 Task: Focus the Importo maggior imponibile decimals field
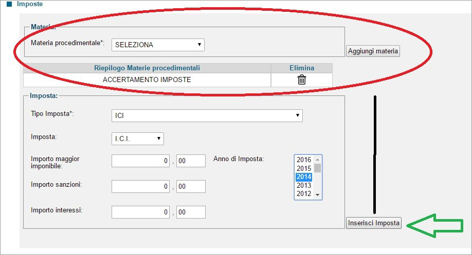(191, 161)
